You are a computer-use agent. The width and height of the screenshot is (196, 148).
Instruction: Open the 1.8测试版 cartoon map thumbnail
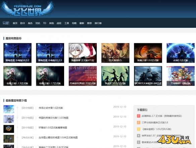(x=181, y=76)
